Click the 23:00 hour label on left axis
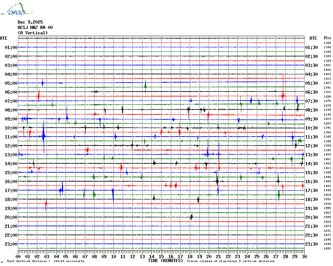 (11, 244)
